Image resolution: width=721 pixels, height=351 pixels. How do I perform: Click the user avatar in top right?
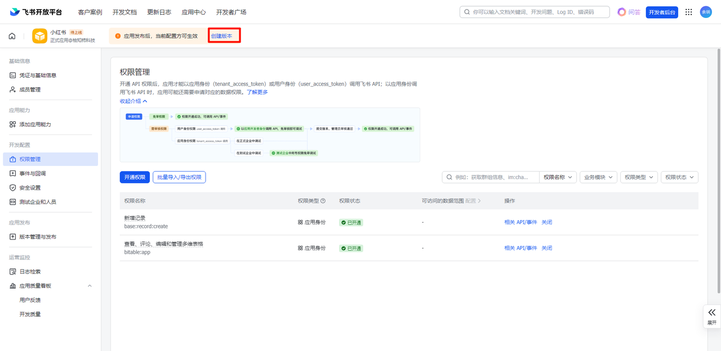pos(705,12)
